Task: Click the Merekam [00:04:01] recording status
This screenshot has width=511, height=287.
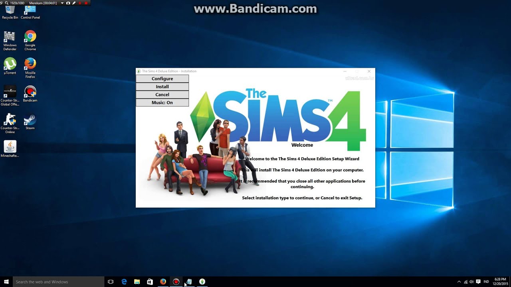Action: pos(43,3)
